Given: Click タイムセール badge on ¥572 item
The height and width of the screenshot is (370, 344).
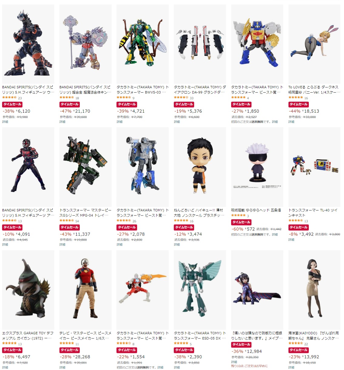Looking at the screenshot, I should (x=241, y=222).
